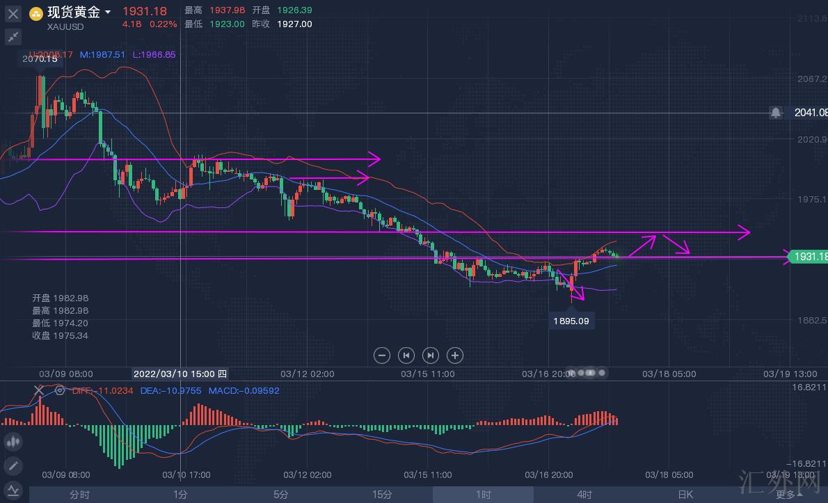Screen dimensions: 828x503
Task: Expand the 更多 timeframe menu
Action: (x=788, y=495)
